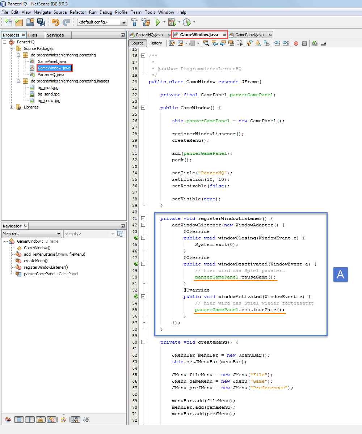This screenshot has width=362, height=434.
Task: Click the editor Last Edit icon
Action: click(x=172, y=43)
